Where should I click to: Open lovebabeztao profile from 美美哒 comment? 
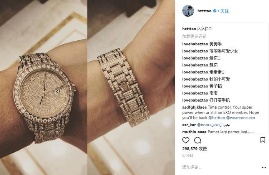[x=195, y=44]
